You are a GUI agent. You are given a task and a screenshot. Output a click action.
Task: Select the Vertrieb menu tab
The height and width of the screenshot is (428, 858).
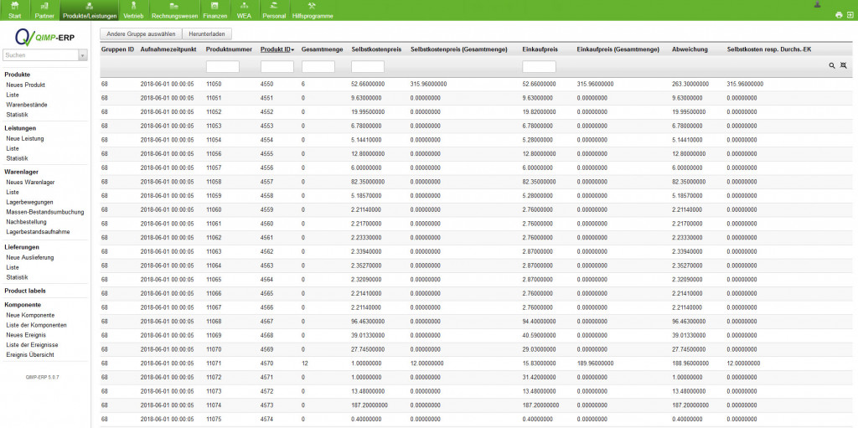tap(132, 11)
